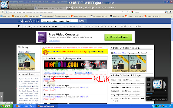Screen dimensions: 173x108
Task: Open the MusikLEGAL link
Action: point(127,26)
